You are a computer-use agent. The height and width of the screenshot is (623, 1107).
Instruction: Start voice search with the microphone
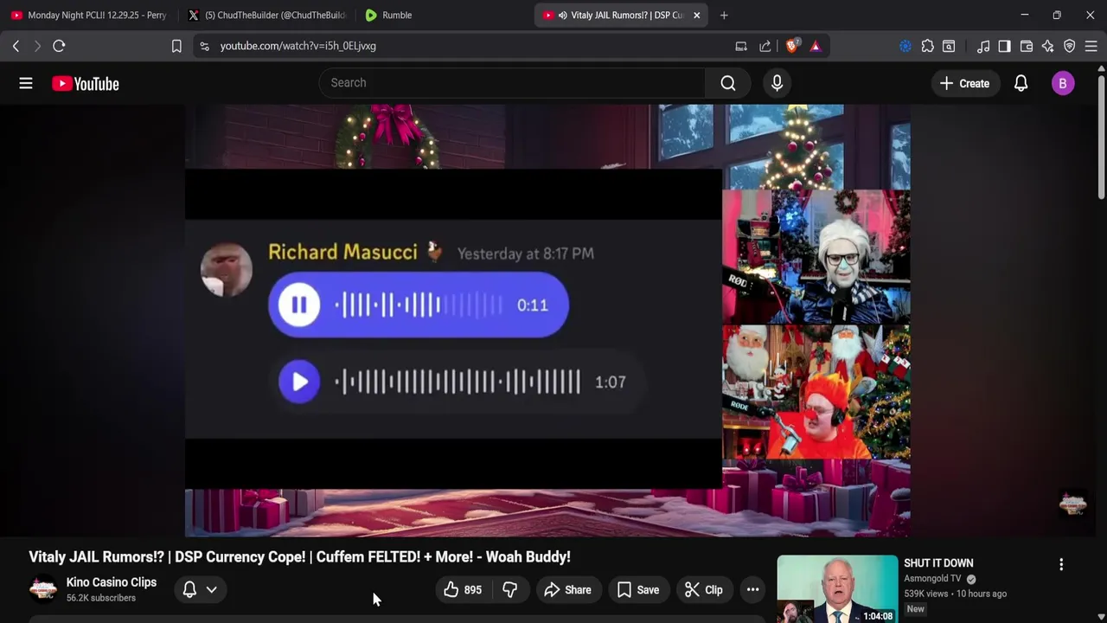(x=777, y=83)
